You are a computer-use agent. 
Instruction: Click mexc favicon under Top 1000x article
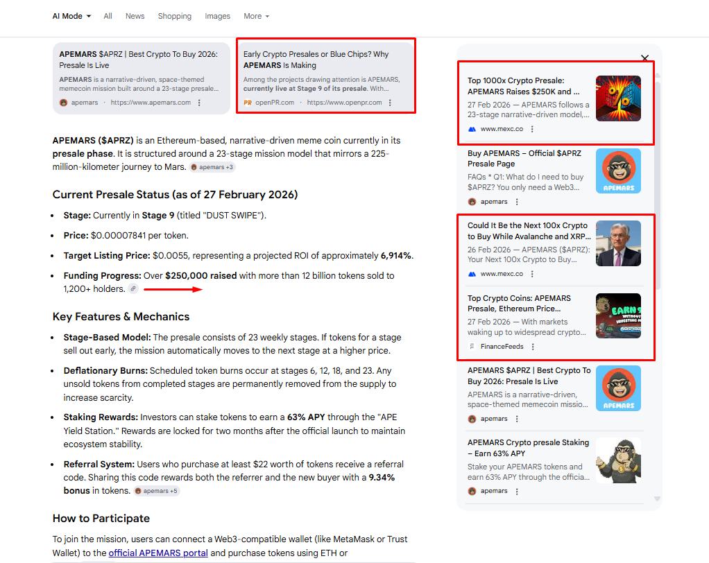(472, 129)
